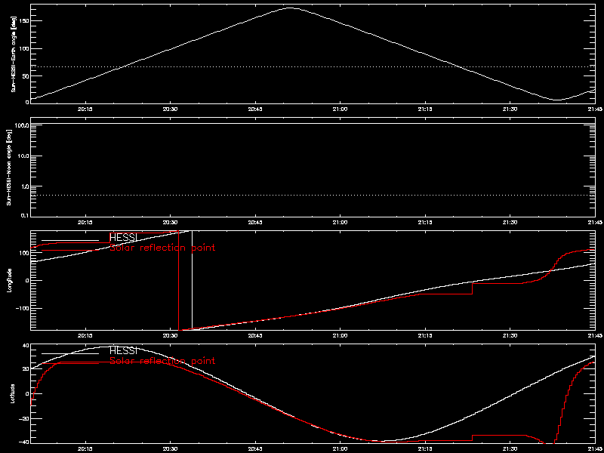This screenshot has width=604, height=453.
Task: Click "21:15" time label under Moon angle plot
Action: coord(424,223)
